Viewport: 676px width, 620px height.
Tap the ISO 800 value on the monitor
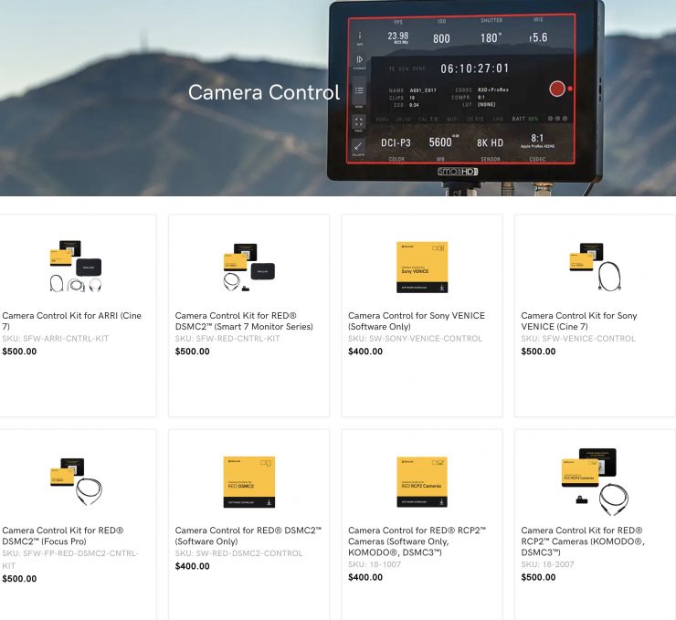(441, 38)
